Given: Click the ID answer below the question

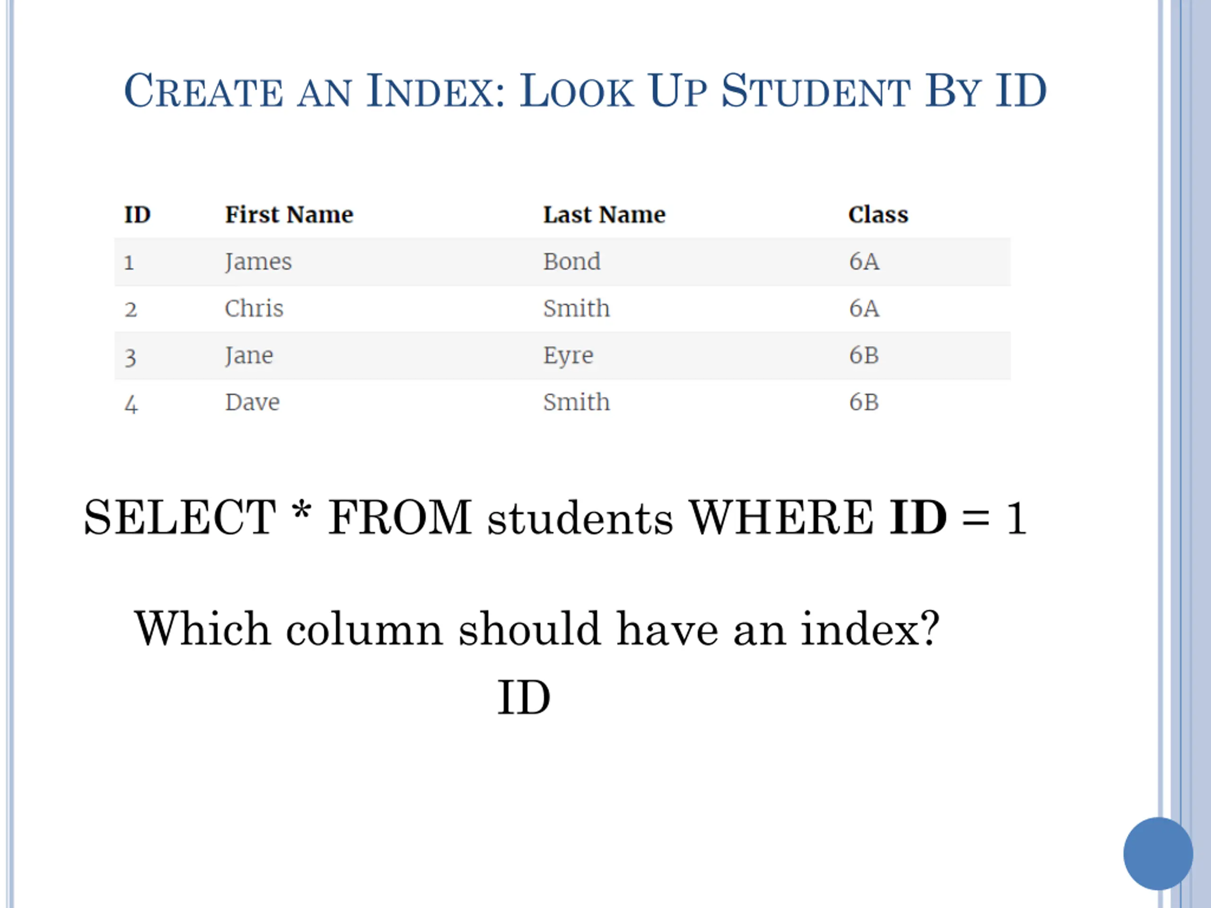Looking at the screenshot, I should [523, 698].
